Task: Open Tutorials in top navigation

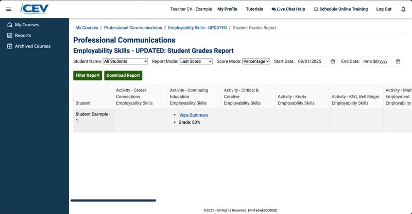Action: (254, 9)
